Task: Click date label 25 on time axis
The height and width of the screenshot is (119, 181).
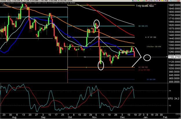Action: pos(63,115)
